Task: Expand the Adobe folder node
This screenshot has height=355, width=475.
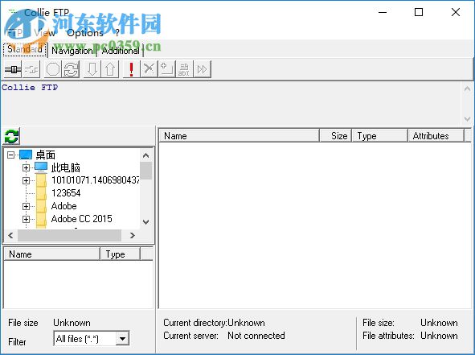Action: (26, 206)
